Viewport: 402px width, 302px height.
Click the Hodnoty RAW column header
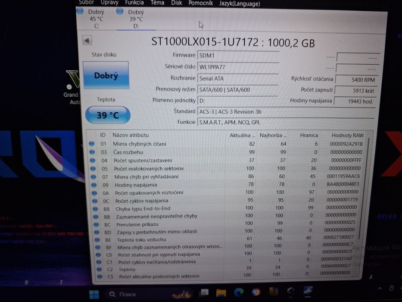point(347,135)
